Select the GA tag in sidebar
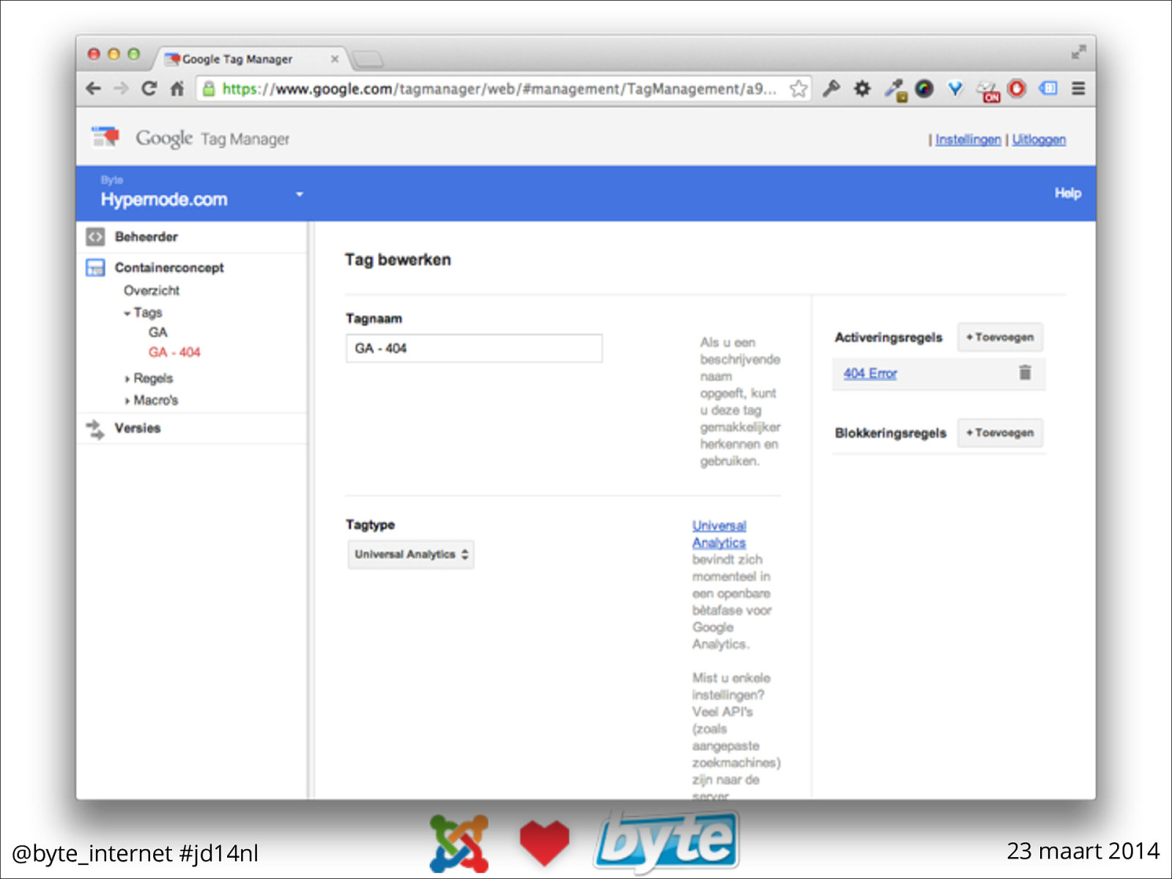 (x=158, y=333)
